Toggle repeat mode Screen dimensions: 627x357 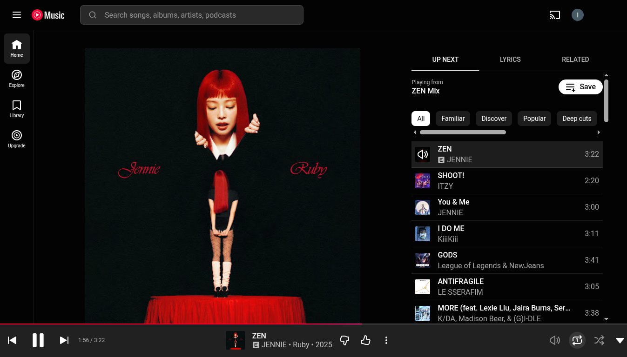(x=577, y=340)
